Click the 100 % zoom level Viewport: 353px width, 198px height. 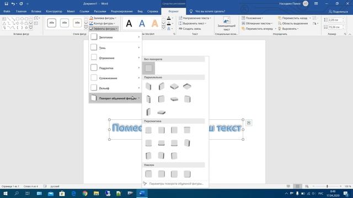(x=348, y=186)
